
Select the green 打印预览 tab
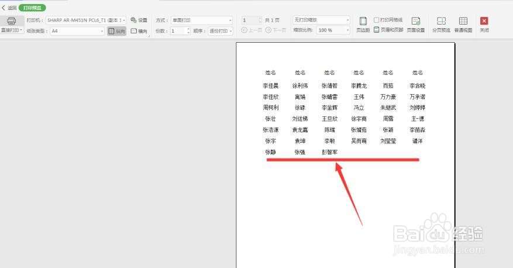pos(32,8)
